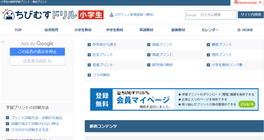
Task: Click the arrow icon beside コラボ教材
Action: click(x=89, y=75)
